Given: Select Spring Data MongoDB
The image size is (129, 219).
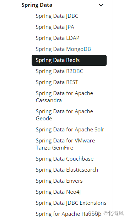Looking at the screenshot, I should tap(63, 49).
